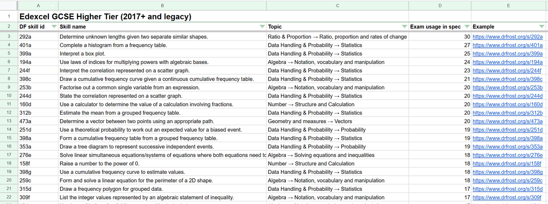The image size is (548, 204).
Task: Select cell 'Estimate the mean from a grouped frequency table.'
Action: click(x=162, y=113)
